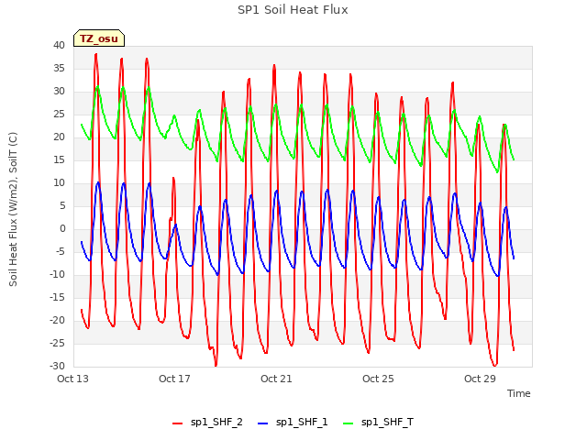Click the -30 y-axis tick label
The height and width of the screenshot is (440, 587).
[58, 366]
